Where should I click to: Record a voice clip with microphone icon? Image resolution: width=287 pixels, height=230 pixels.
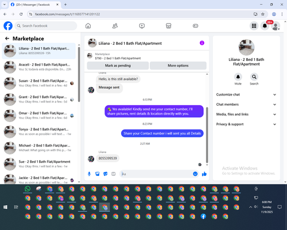pyautogui.click(x=89, y=174)
